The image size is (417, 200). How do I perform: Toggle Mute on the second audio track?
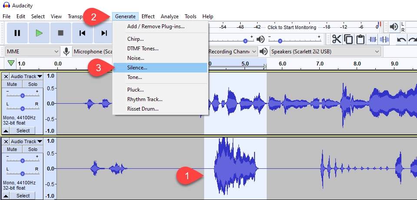pos(12,149)
